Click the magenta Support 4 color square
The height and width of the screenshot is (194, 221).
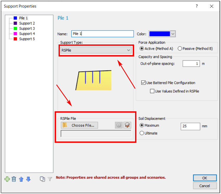pos(15,34)
